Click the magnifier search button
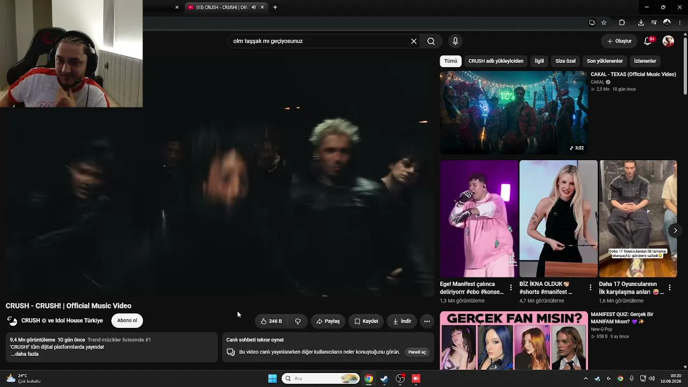Viewport: 688px width, 387px height. [x=431, y=41]
